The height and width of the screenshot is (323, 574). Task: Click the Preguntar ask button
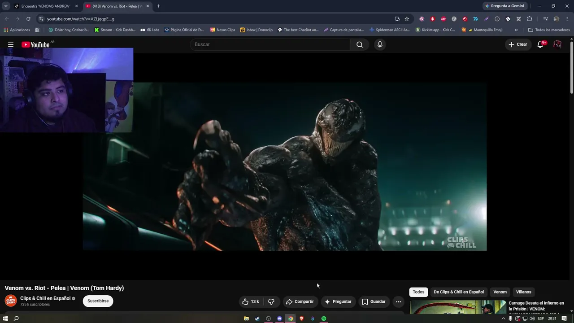tap(338, 301)
